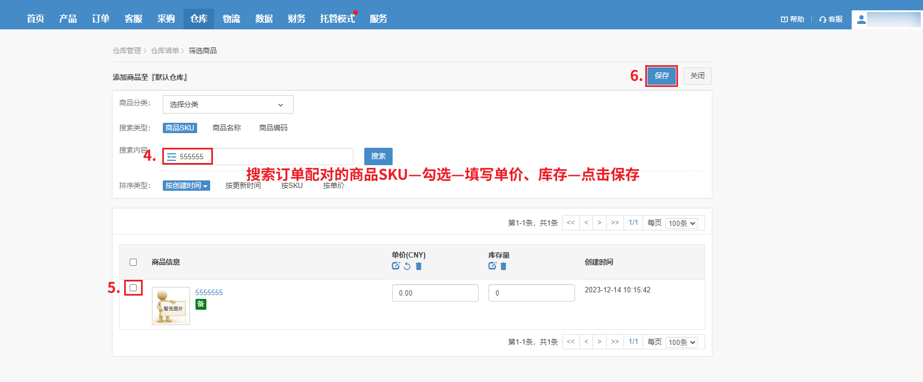Screen dimensions: 923x382
Task: Click the stock quantity field showing 0
Action: tap(531, 293)
